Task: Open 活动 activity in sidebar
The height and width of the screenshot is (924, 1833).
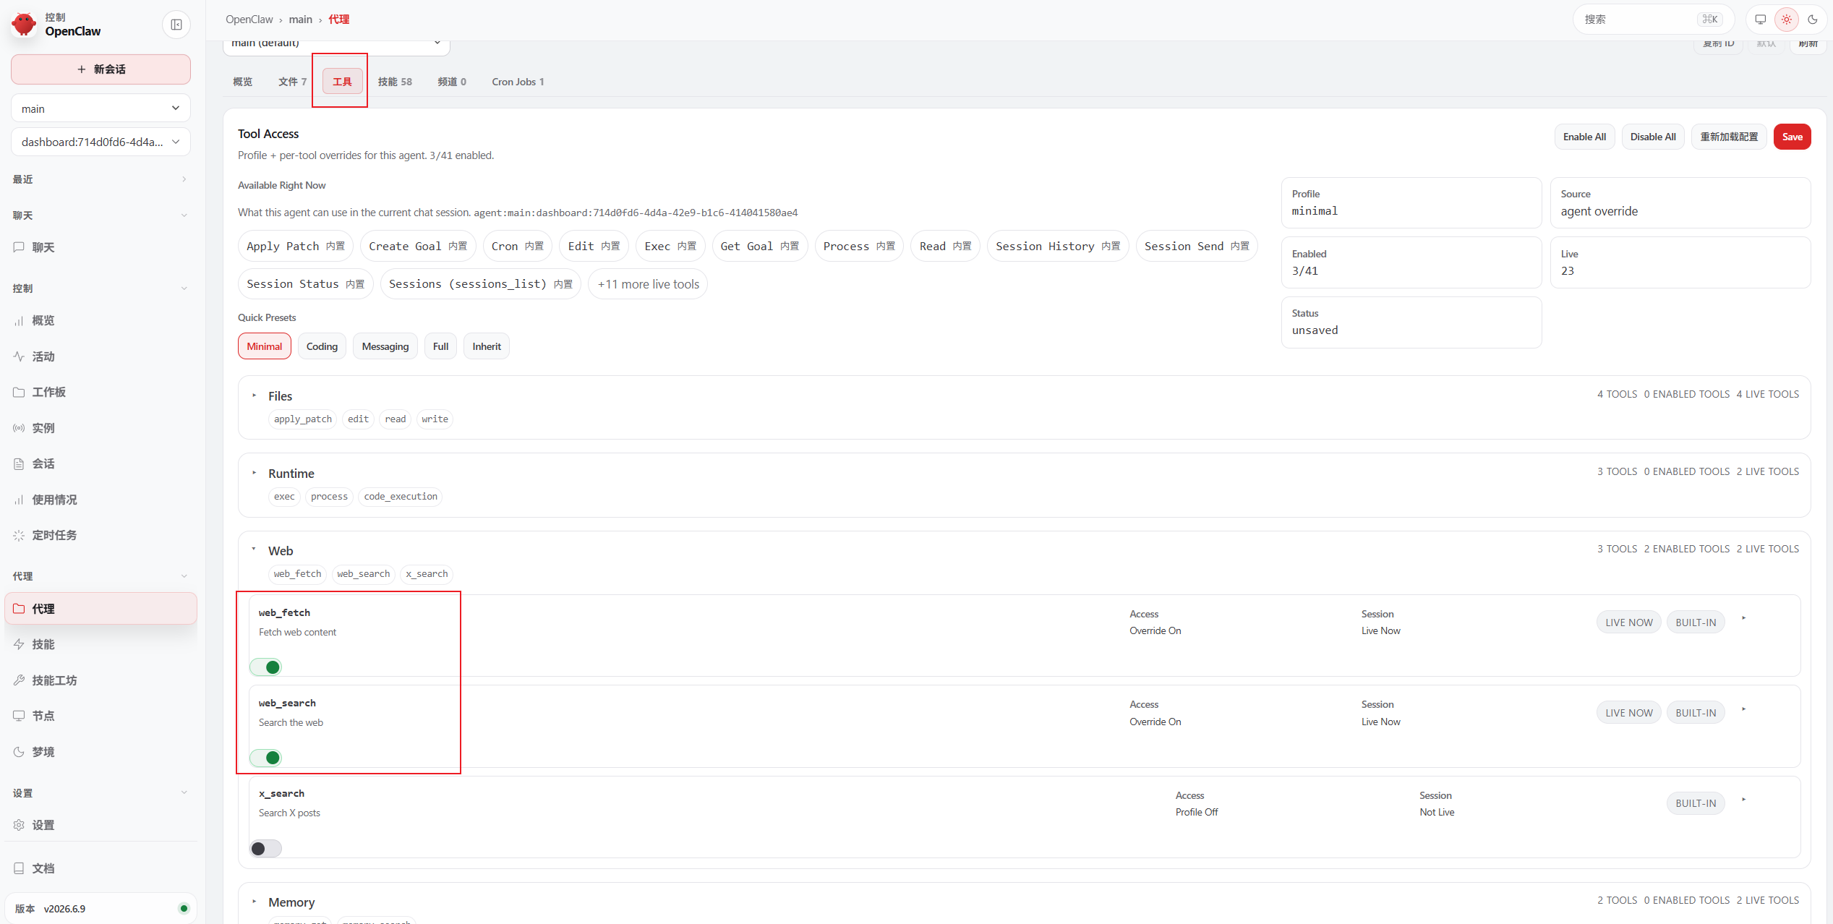Action: tap(101, 356)
